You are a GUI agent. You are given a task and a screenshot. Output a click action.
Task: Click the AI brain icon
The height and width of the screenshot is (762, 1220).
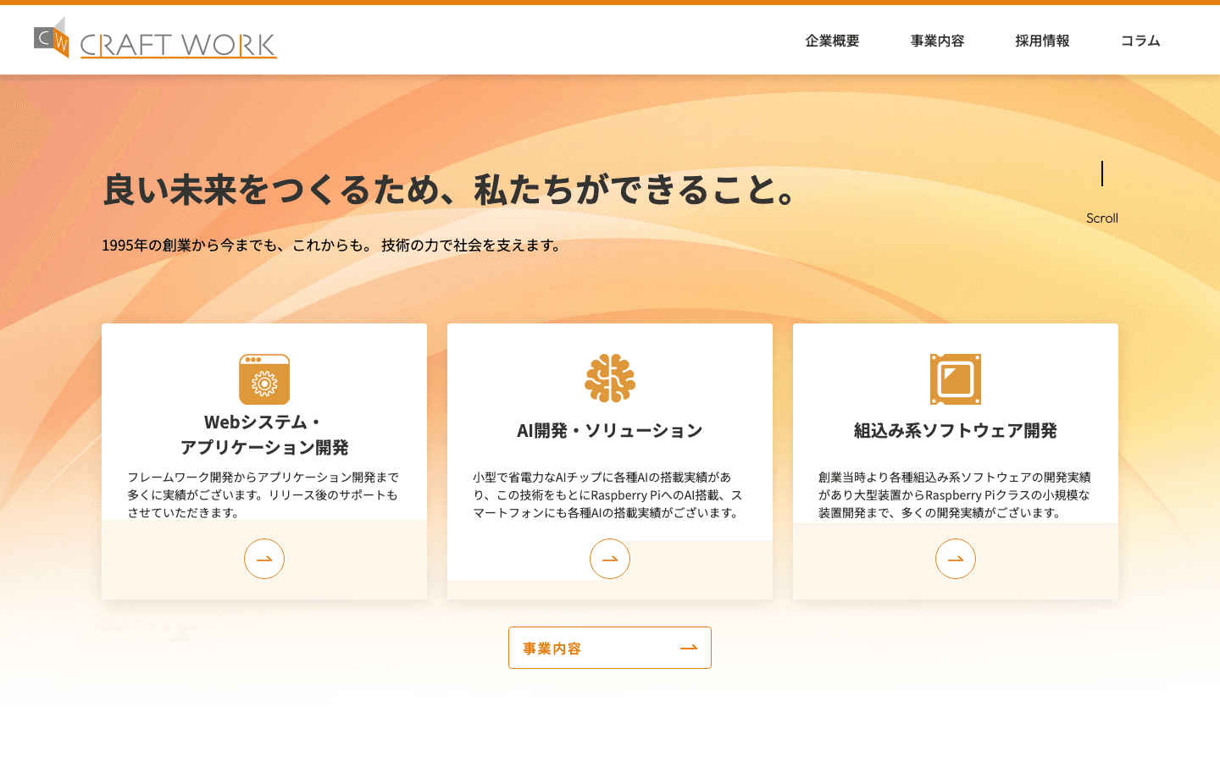pyautogui.click(x=610, y=378)
